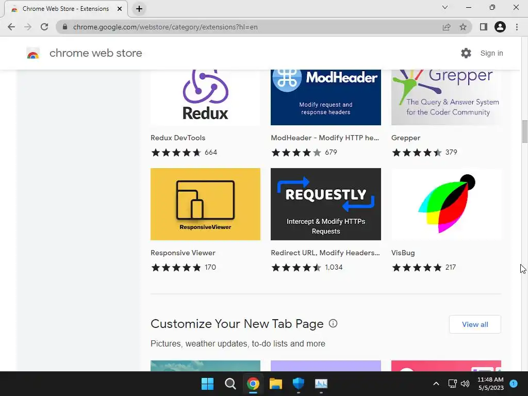Click the Grepper title text
528x396 pixels.
406,138
